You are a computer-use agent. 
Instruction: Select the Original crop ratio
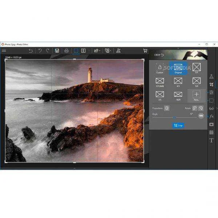(178, 68)
